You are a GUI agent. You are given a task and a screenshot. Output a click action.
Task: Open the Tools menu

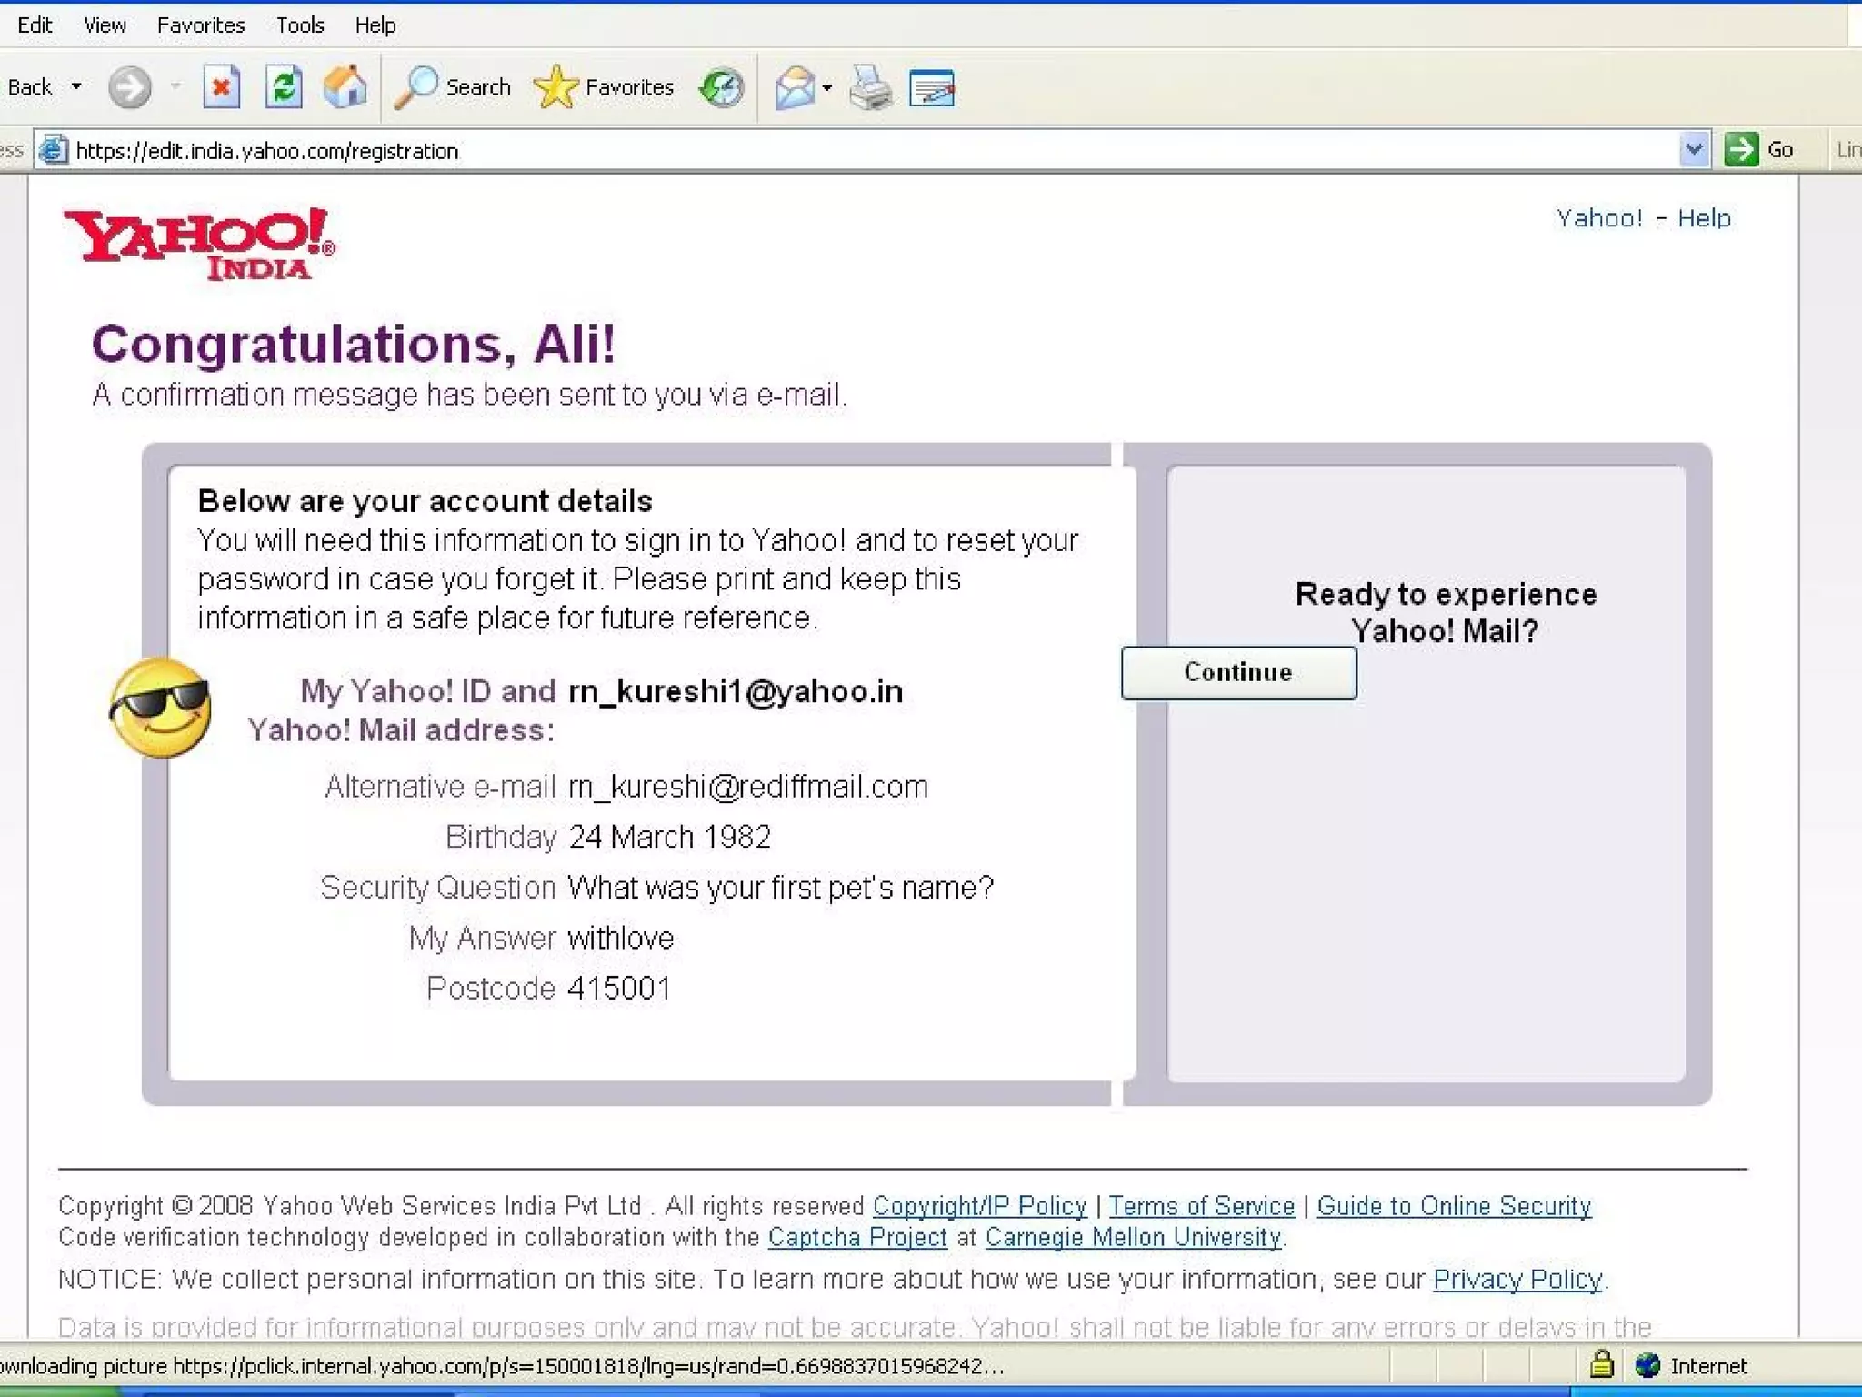(300, 25)
